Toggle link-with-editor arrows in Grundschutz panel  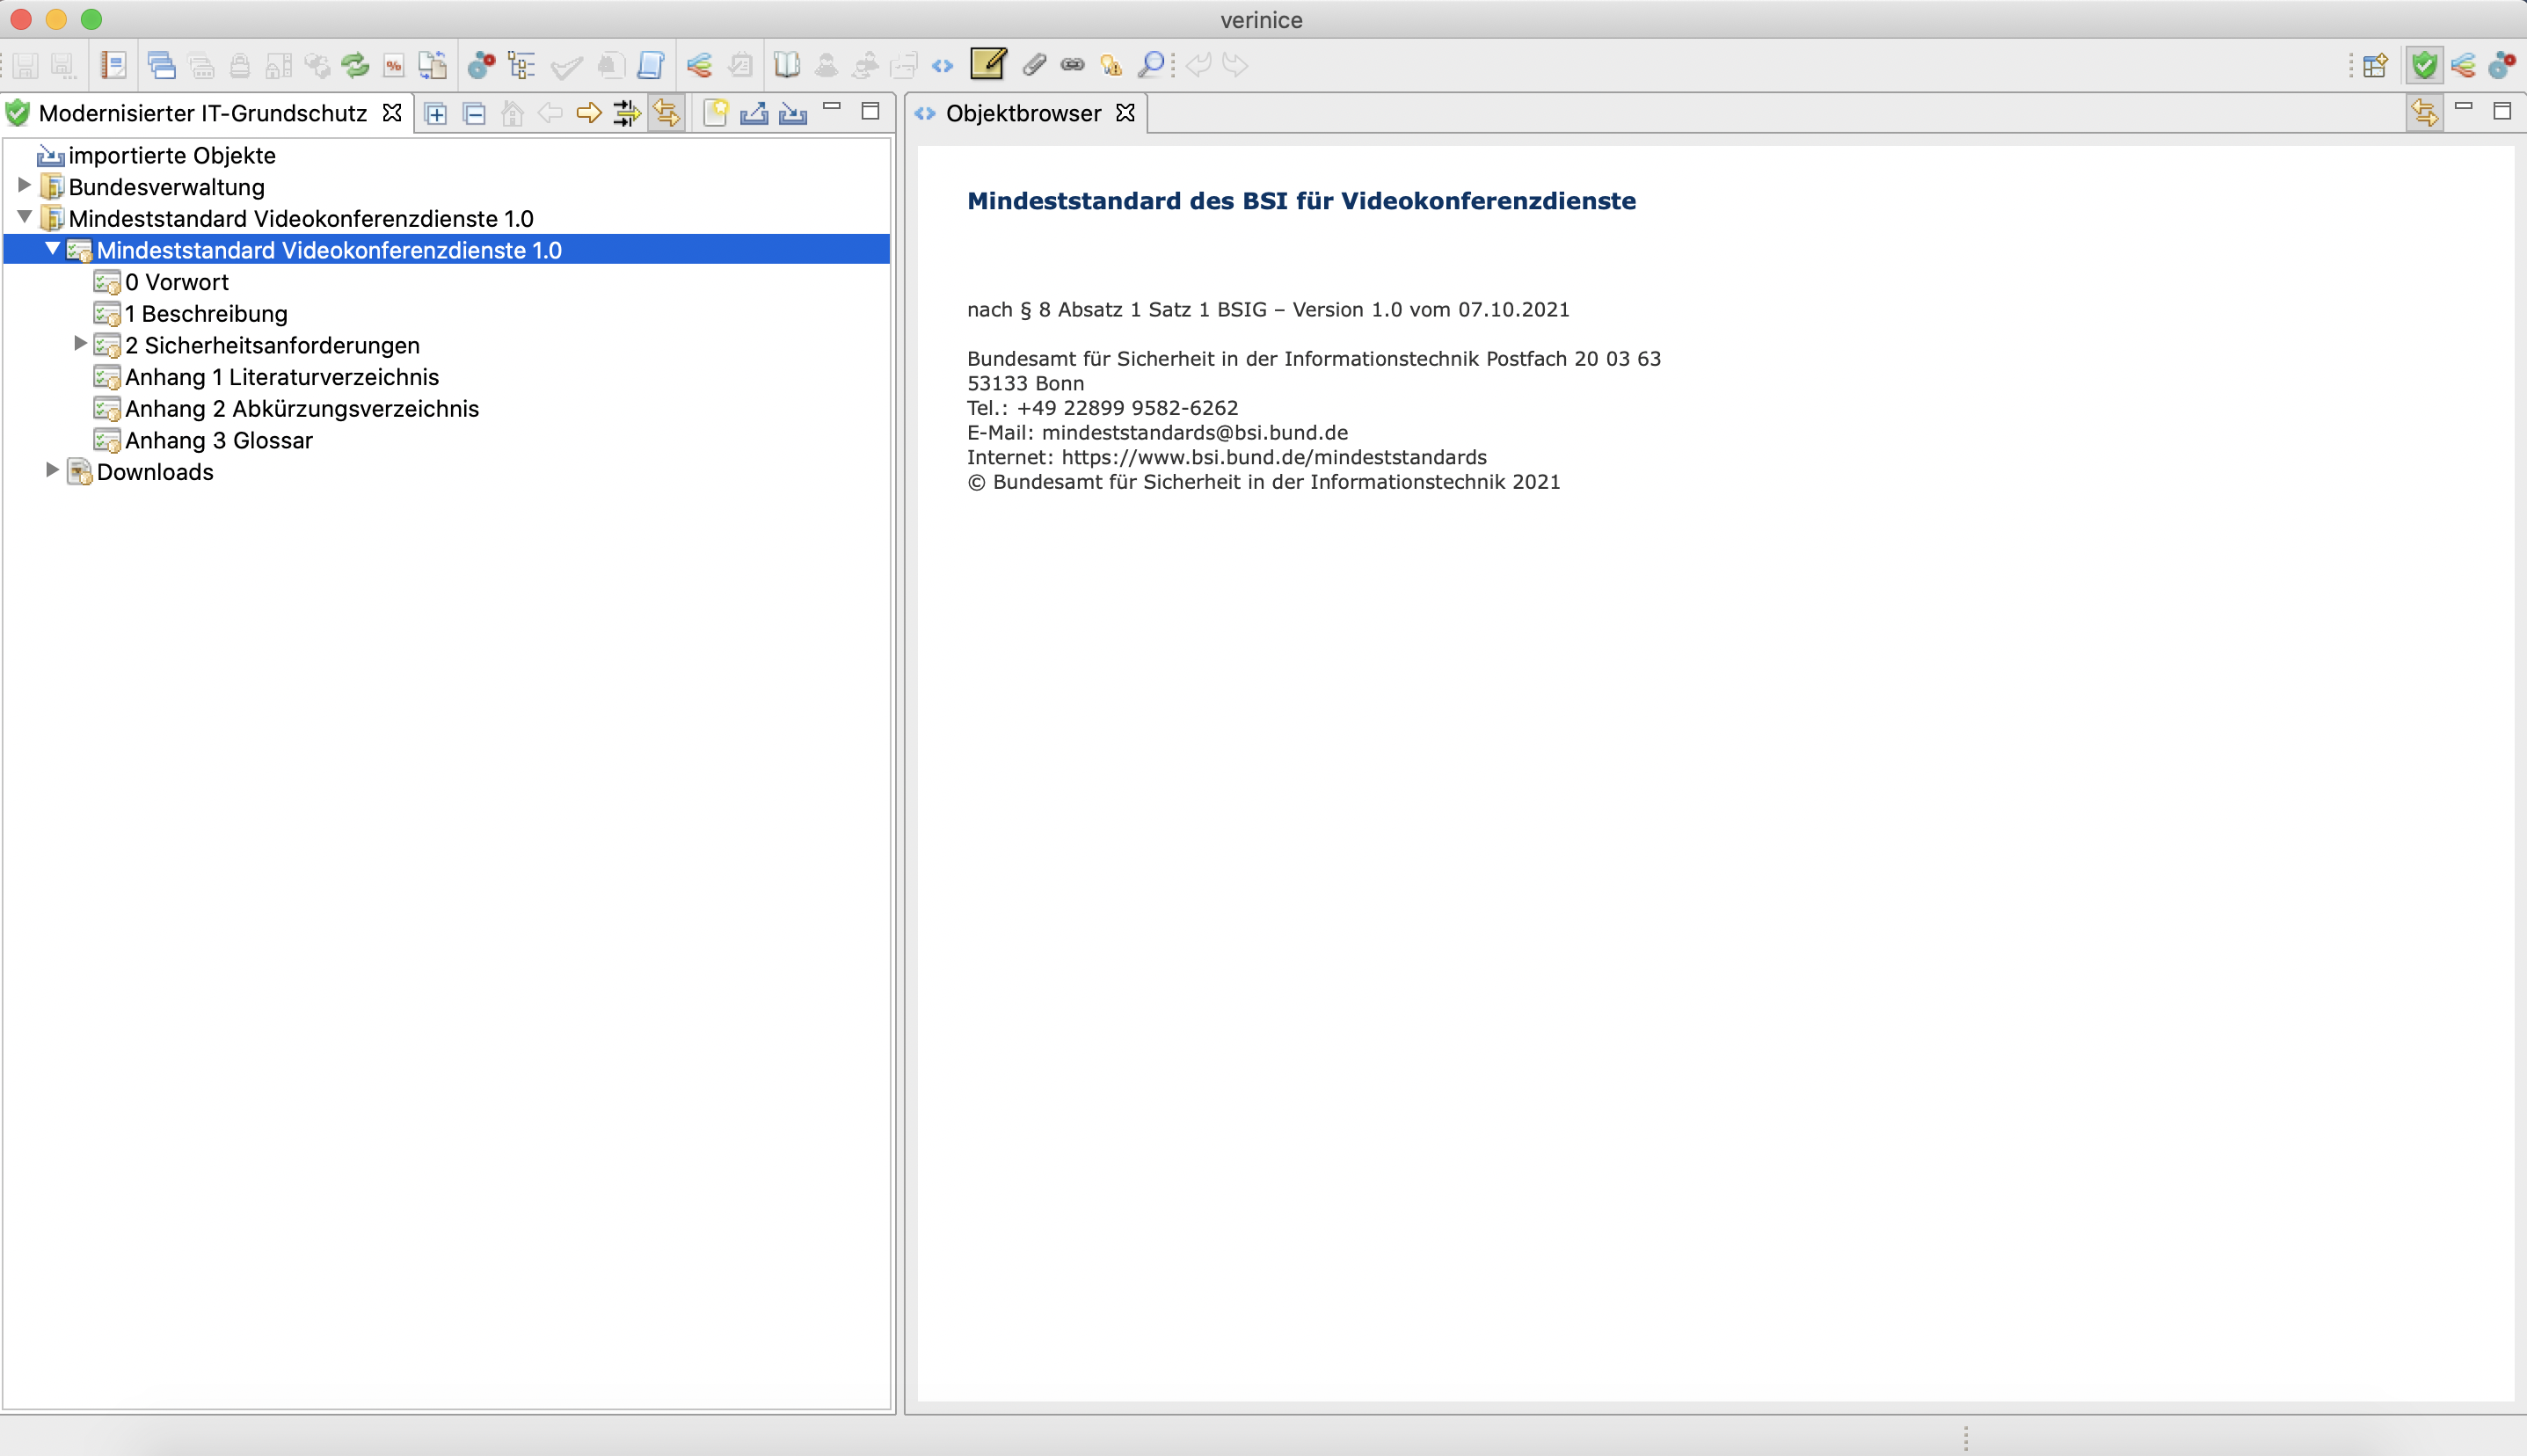click(x=667, y=113)
